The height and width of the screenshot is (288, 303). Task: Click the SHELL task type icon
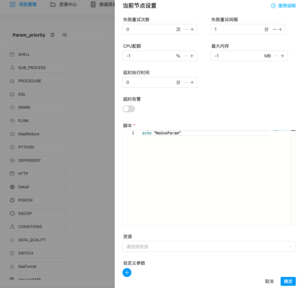12,55
